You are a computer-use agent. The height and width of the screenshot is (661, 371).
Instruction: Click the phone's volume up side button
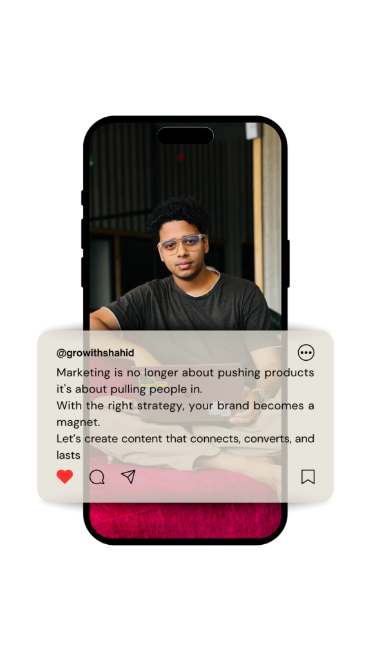82,234
